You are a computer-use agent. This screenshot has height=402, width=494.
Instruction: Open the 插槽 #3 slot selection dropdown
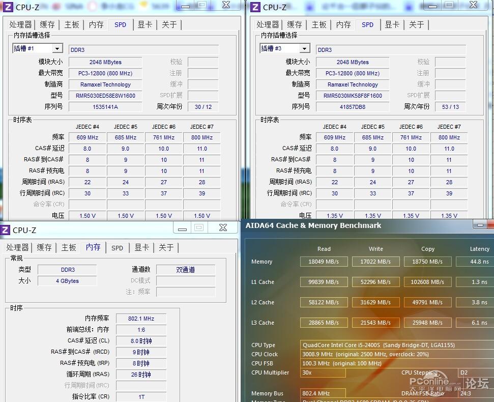[304, 48]
